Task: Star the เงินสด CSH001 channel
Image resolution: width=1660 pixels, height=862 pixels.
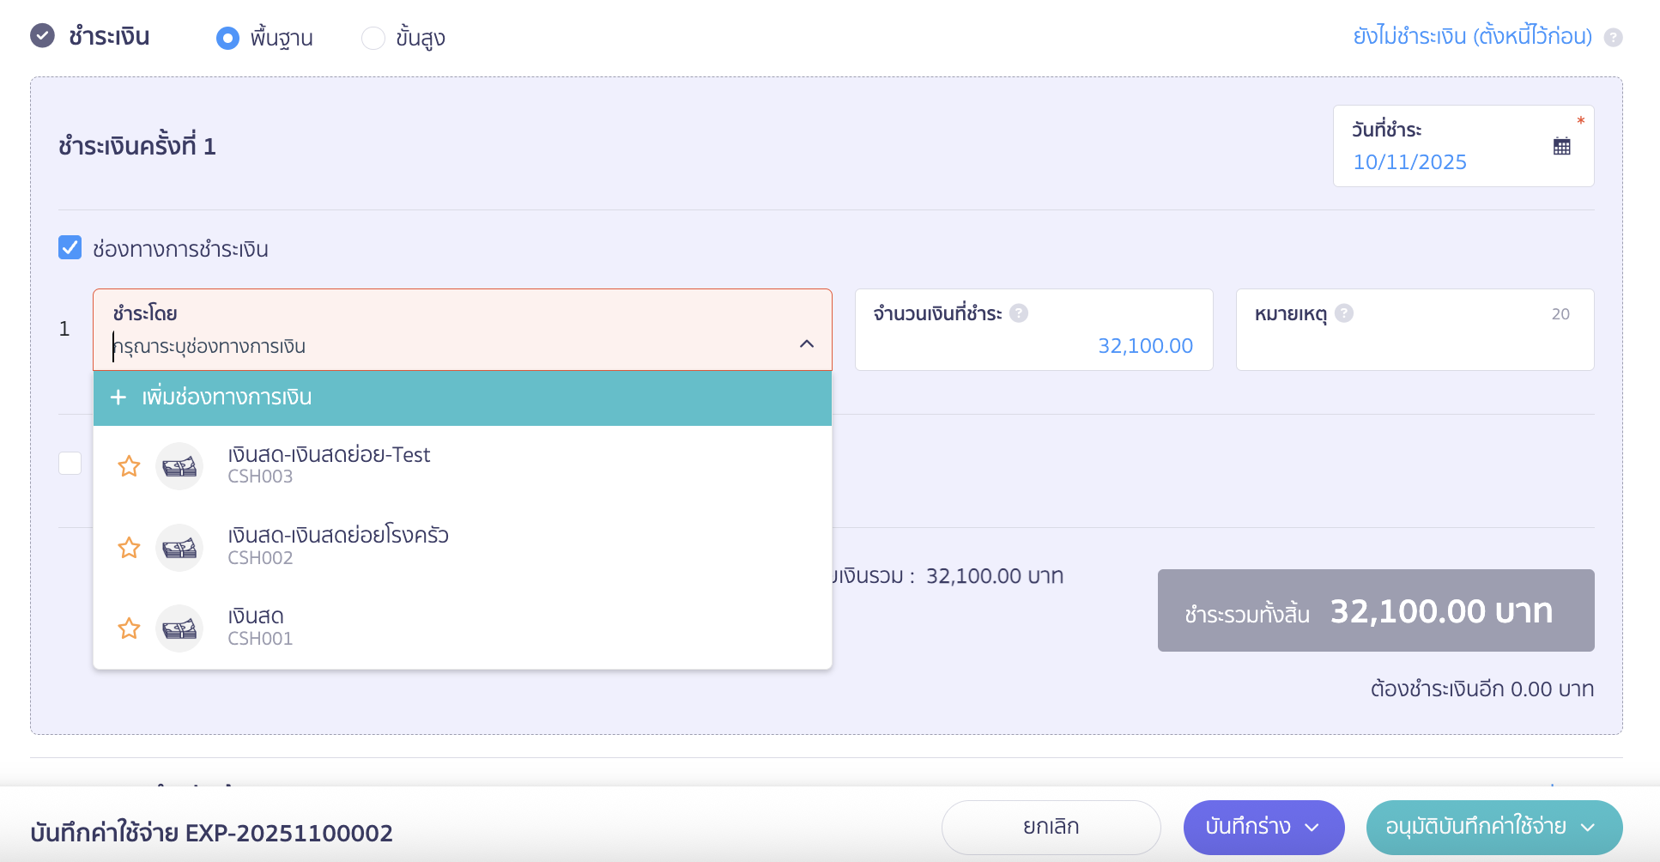Action: pyautogui.click(x=129, y=628)
